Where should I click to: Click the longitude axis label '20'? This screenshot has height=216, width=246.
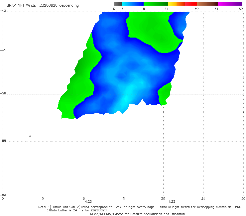pyautogui.click(x=163, y=198)
